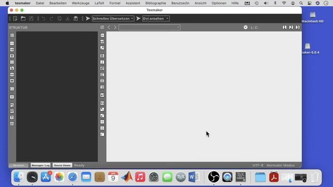Click inside the empty editor area

point(204,97)
